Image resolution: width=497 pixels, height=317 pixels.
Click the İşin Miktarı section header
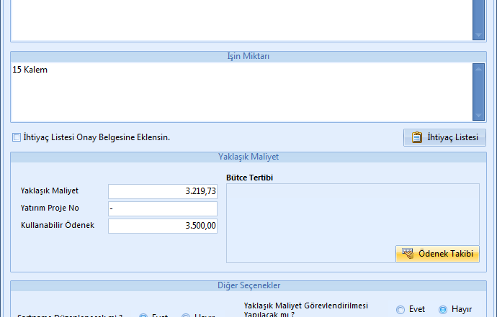[248, 56]
